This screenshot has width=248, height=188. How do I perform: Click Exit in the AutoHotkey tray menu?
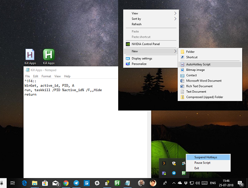[197, 168]
